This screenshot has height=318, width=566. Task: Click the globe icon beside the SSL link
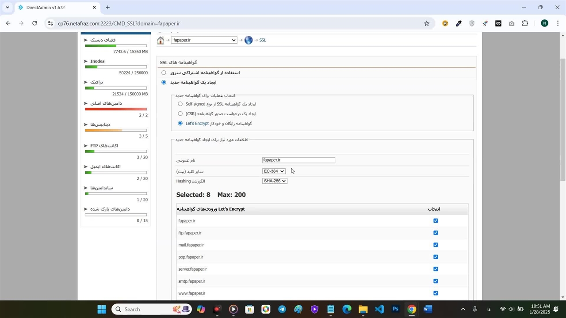point(249,40)
